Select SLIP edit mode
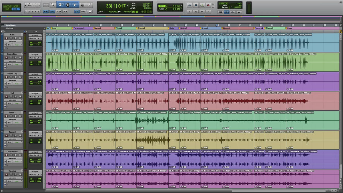 pyautogui.click(x=7, y=9)
